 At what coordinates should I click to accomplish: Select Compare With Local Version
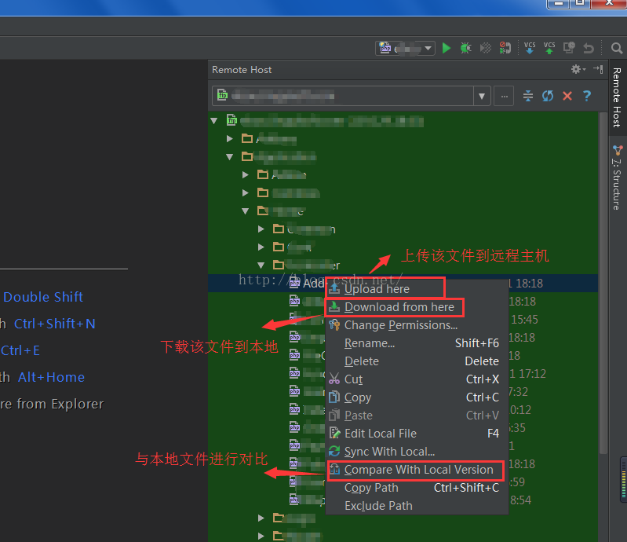coord(416,470)
